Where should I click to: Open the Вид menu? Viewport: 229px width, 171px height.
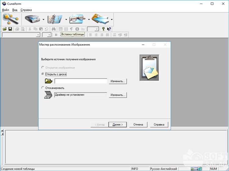click(x=15, y=10)
